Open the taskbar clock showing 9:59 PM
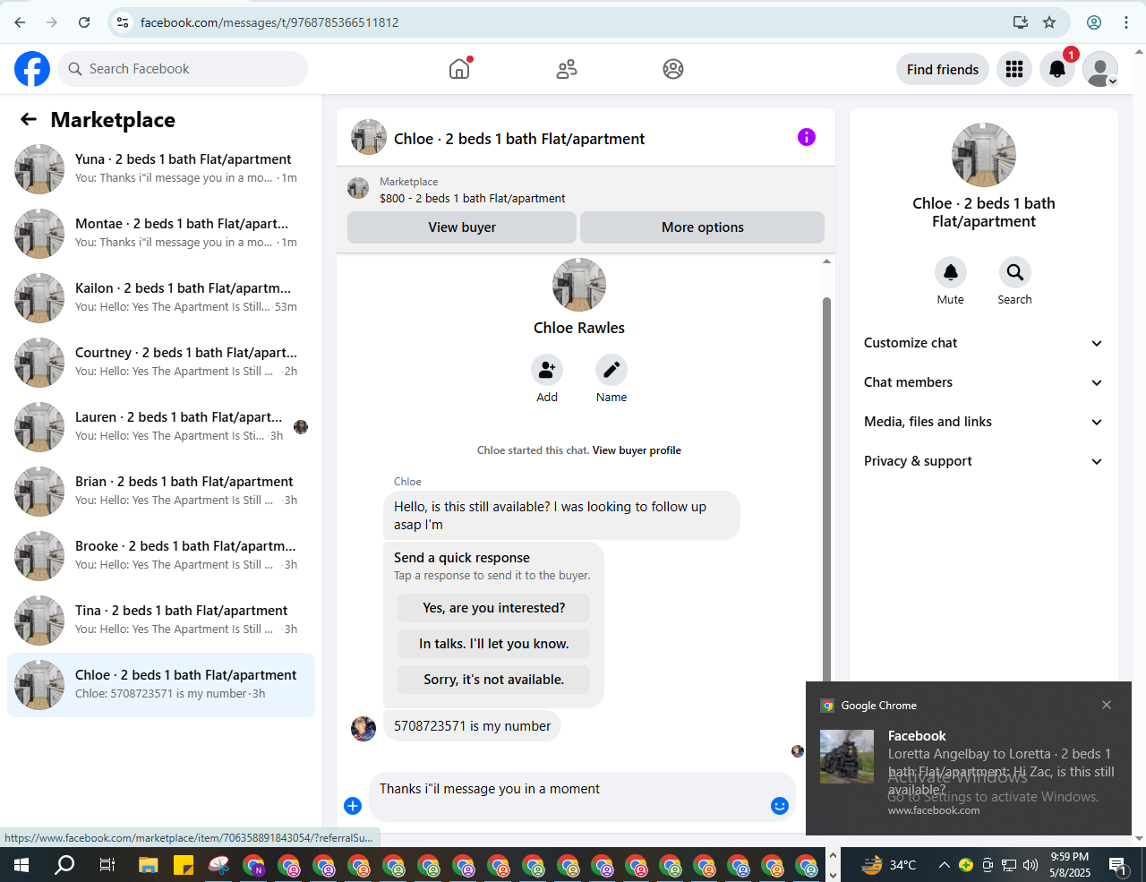Viewport: 1146px width, 882px height. coord(1070,865)
